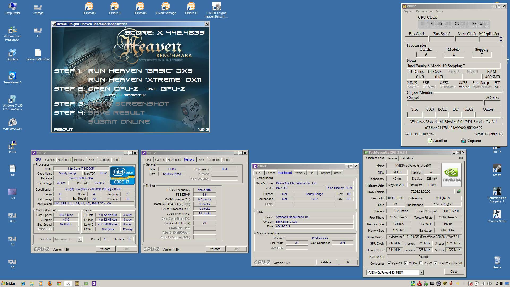Image resolution: width=510 pixels, height=287 pixels.
Task: Open Graphics tab in Mainboard CPU-Z window
Action: click(x=325, y=173)
